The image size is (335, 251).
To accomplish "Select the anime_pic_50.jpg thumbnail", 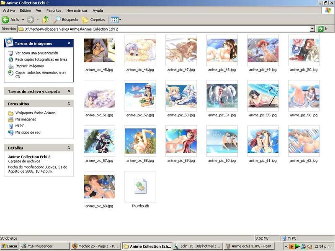I will 304,50.
